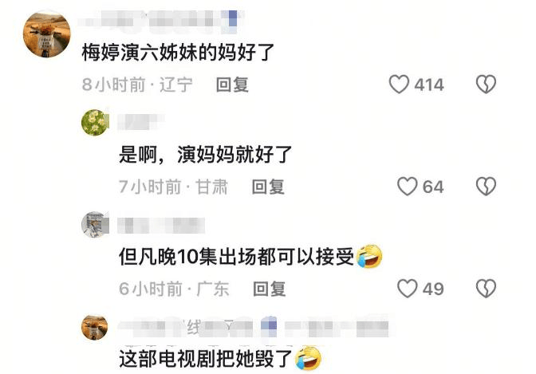This screenshot has width=536, height=374.
Task: Open the avatar next to the 广东 comment
Action: [x=95, y=224]
